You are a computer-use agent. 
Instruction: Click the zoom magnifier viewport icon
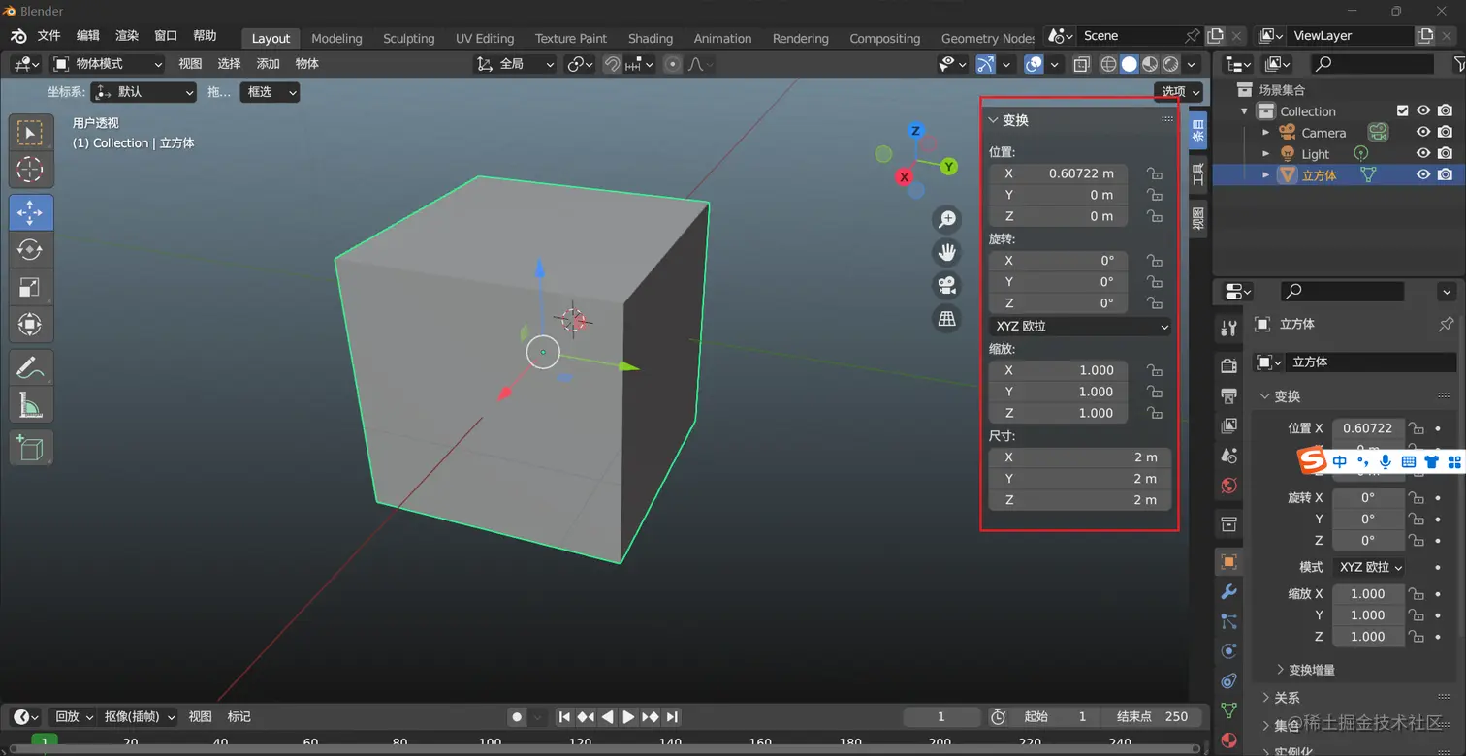[x=946, y=219]
